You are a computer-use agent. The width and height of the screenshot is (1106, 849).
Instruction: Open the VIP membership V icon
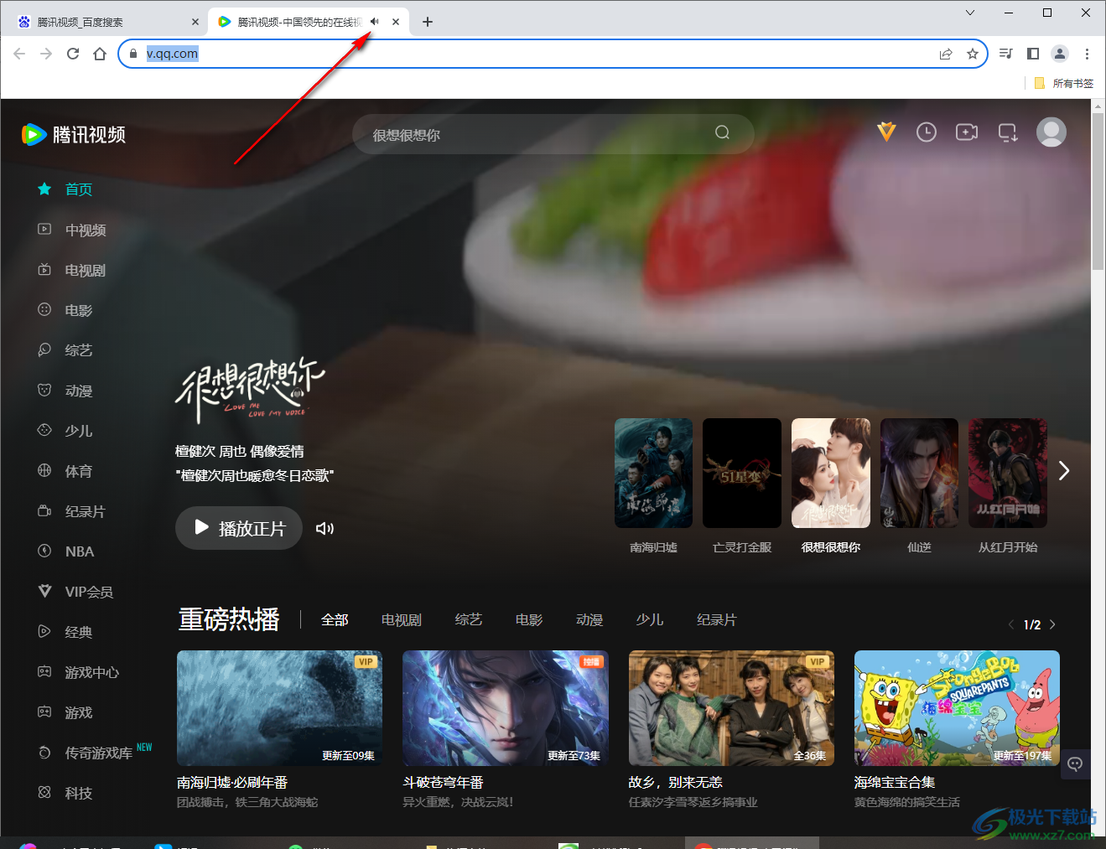pyautogui.click(x=886, y=132)
